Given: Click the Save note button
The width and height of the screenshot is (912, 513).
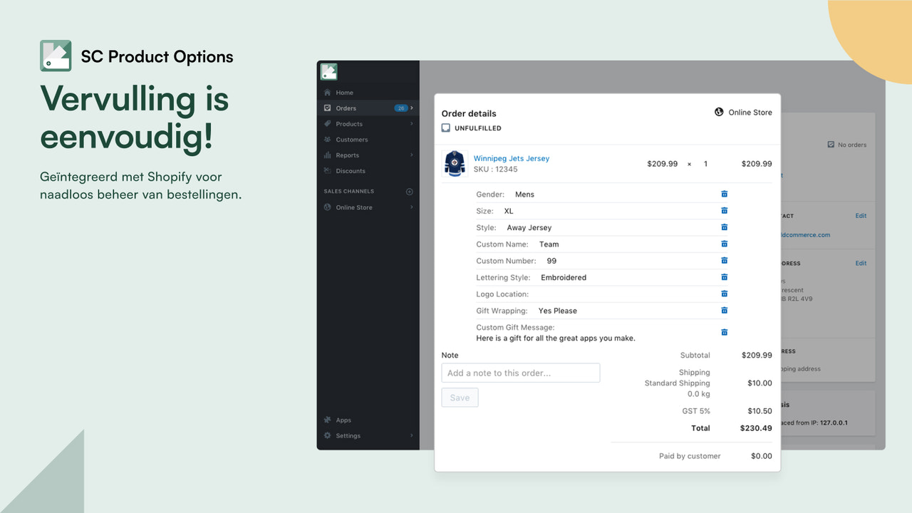Looking at the screenshot, I should tap(460, 398).
